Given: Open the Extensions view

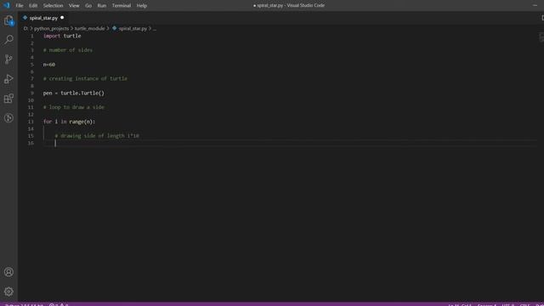Looking at the screenshot, I should [x=8, y=99].
